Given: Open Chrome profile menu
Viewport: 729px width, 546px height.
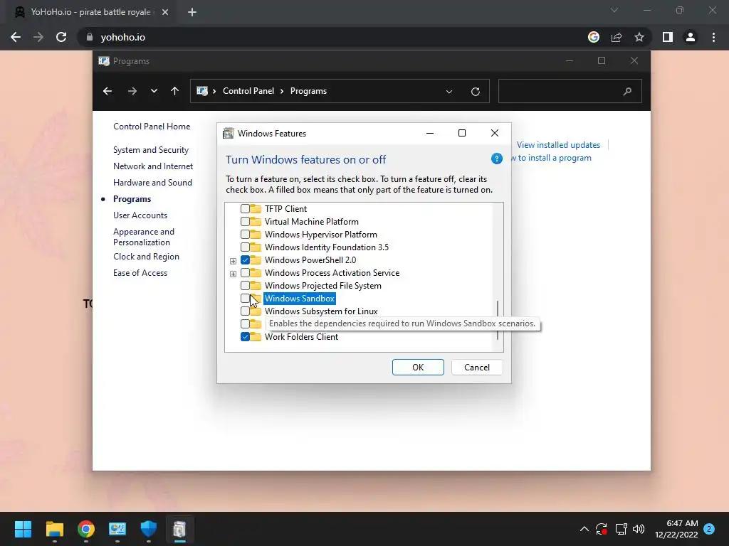Looking at the screenshot, I should (x=691, y=37).
